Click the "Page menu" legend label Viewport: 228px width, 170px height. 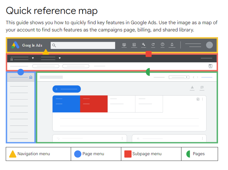(x=93, y=154)
